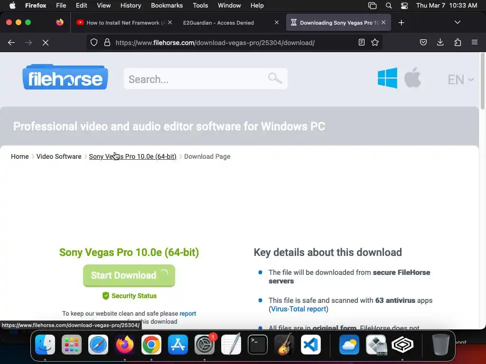Bookmark this page with star icon
Screen dimensions: 486x364
coord(375,42)
